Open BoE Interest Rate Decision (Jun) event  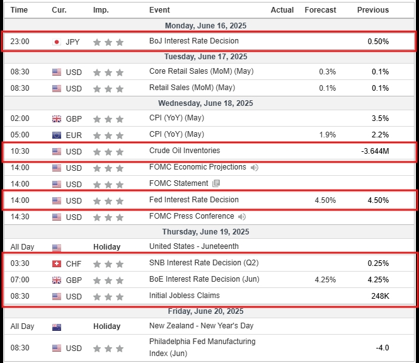(204, 279)
